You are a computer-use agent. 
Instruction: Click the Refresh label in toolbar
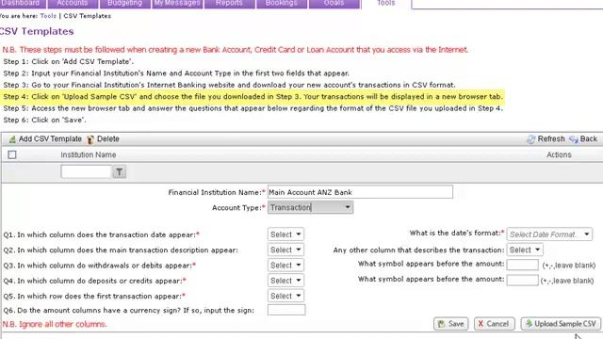551,138
